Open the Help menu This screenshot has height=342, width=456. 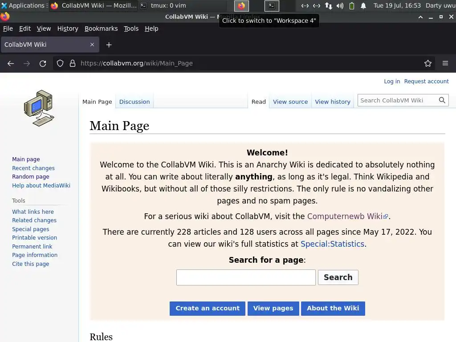(x=151, y=28)
